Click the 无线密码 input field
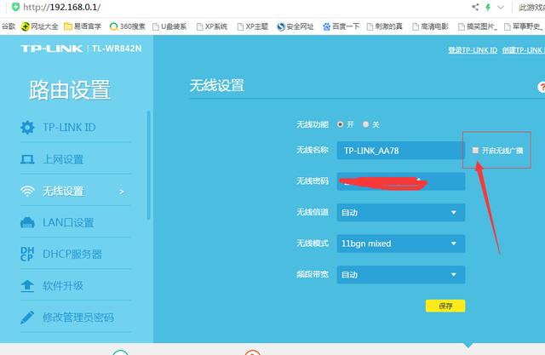 tap(401, 181)
